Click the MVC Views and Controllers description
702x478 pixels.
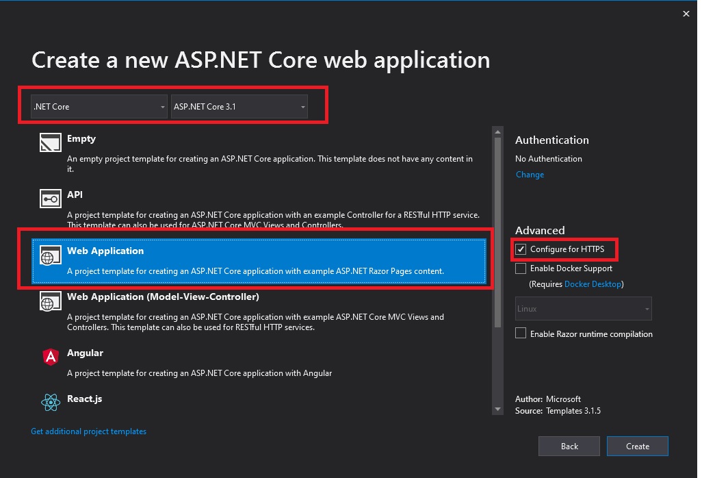(x=255, y=322)
